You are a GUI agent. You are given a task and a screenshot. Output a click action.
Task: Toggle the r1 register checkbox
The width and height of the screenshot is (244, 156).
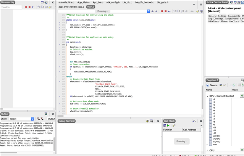click(x=210, y=102)
